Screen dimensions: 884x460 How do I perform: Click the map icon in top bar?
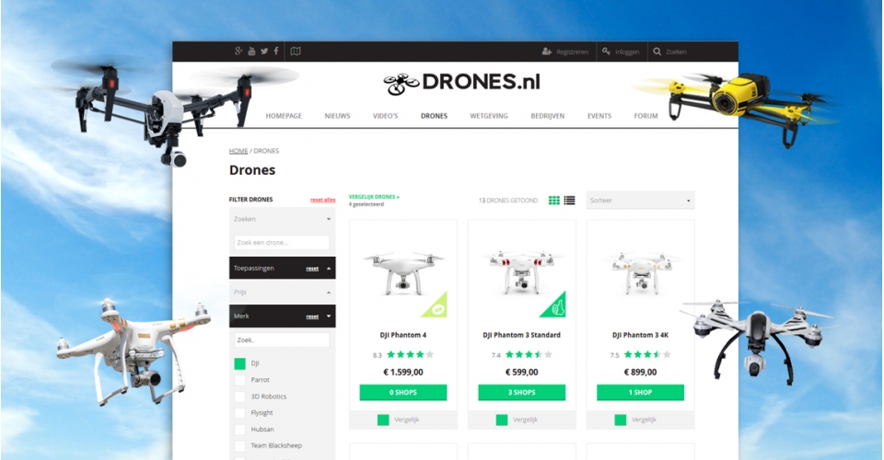[296, 52]
